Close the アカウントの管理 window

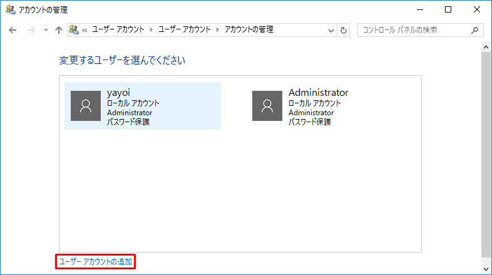(x=477, y=10)
